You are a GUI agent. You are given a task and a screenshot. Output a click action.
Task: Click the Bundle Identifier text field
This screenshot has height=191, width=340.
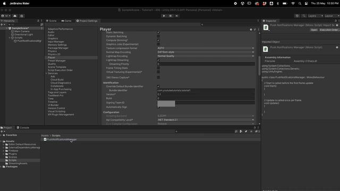[206, 90]
